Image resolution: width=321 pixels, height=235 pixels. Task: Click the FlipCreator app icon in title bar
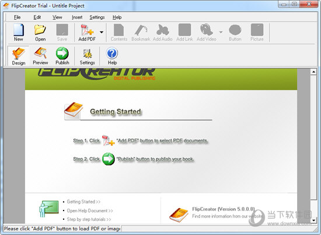(x=6, y=5)
